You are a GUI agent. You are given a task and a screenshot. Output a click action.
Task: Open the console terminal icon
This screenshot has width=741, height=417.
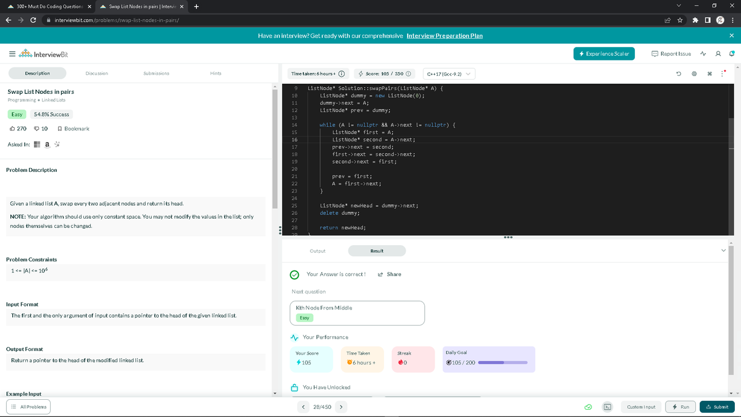(x=608, y=407)
